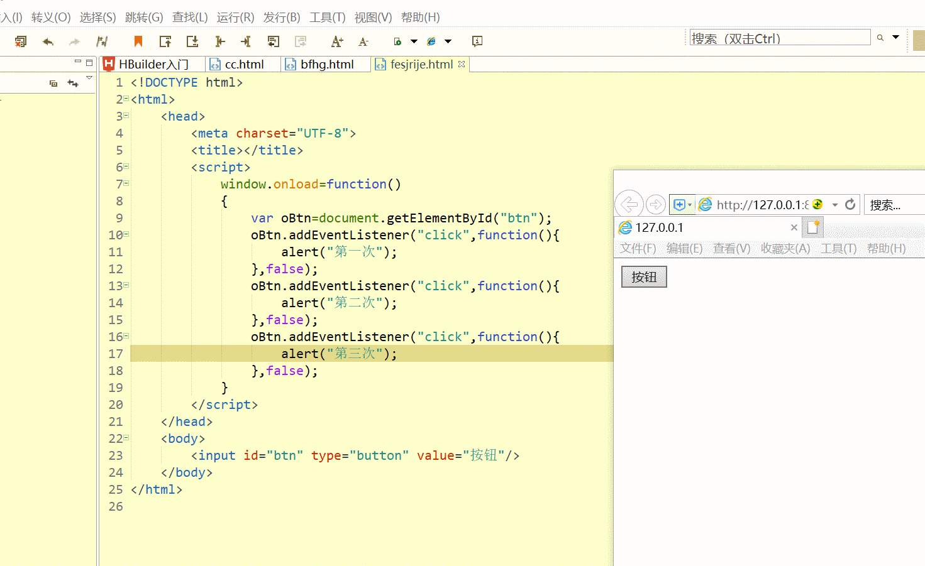Open the 发行(B) menu

point(282,18)
